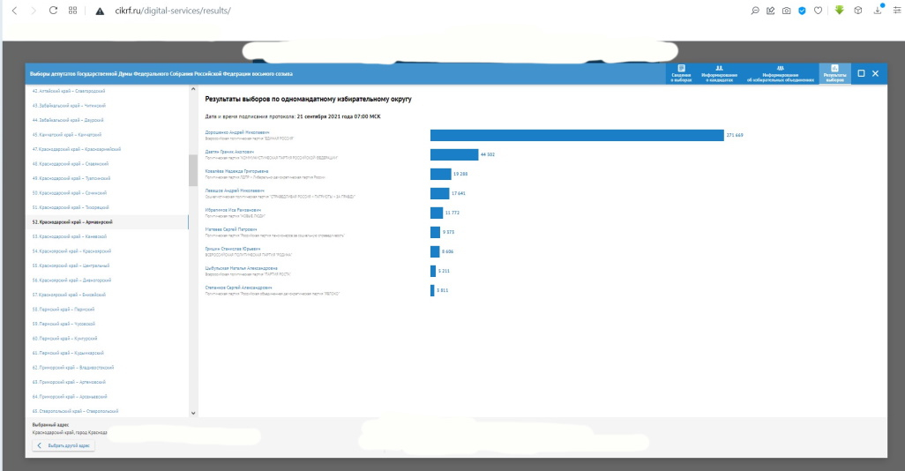905x471 pixels.
Task: Select district 45. Камчатский край – Камчатский
Action: point(66,134)
